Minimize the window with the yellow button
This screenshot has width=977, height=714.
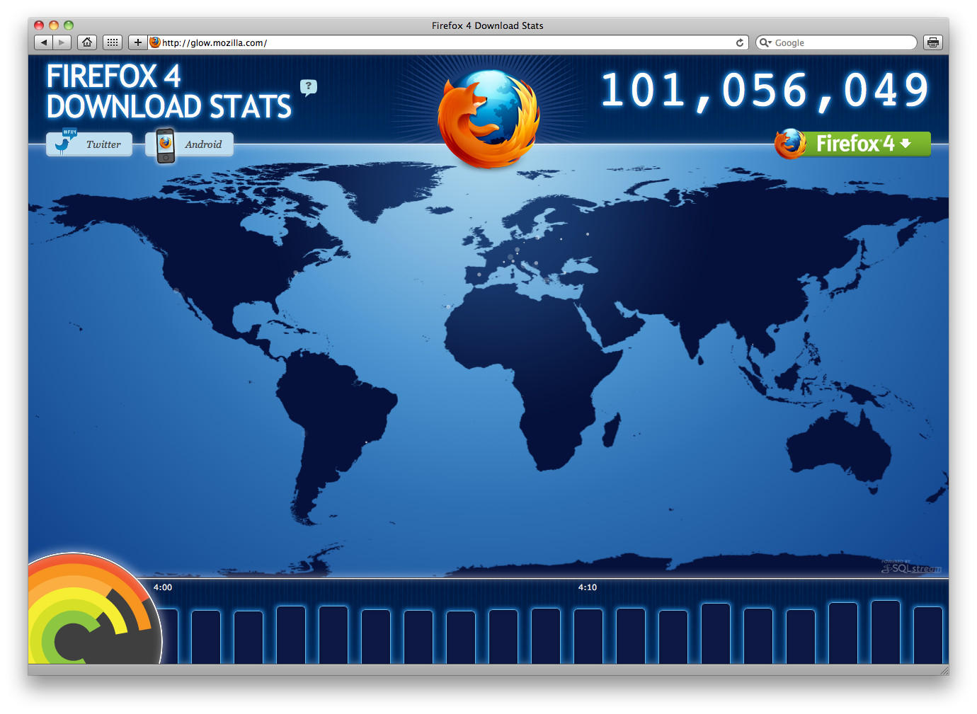pyautogui.click(x=54, y=25)
